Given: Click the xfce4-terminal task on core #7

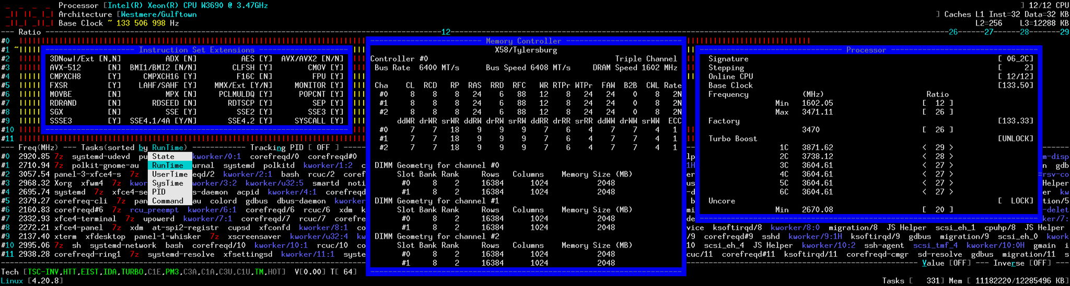Looking at the screenshot, I should tap(85, 219).
